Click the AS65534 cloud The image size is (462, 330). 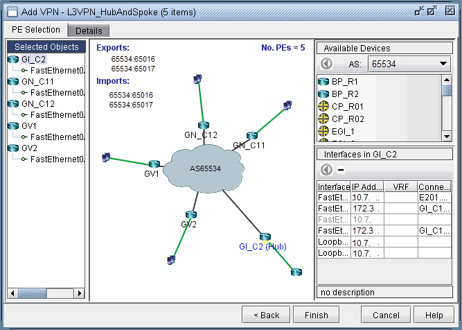click(205, 168)
